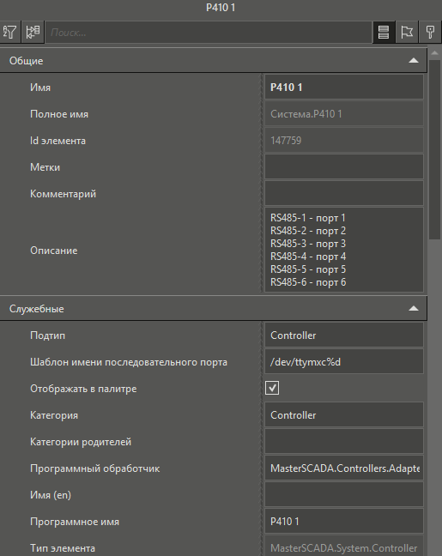This screenshot has height=556, width=442.
Task: Collapse the Общие section
Action: [414, 61]
